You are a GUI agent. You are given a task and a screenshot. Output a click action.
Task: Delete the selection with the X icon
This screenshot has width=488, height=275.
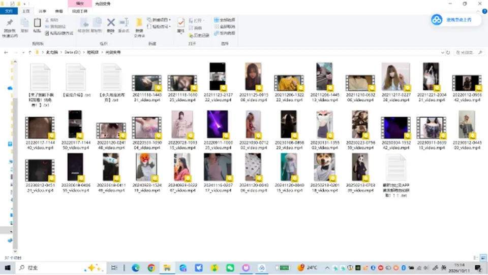[x=111, y=23]
